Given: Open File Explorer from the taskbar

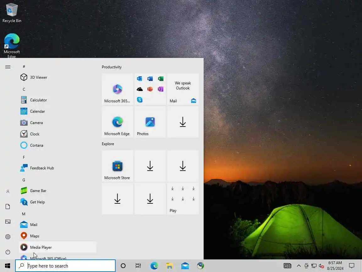Looking at the screenshot, I should coord(169,266).
